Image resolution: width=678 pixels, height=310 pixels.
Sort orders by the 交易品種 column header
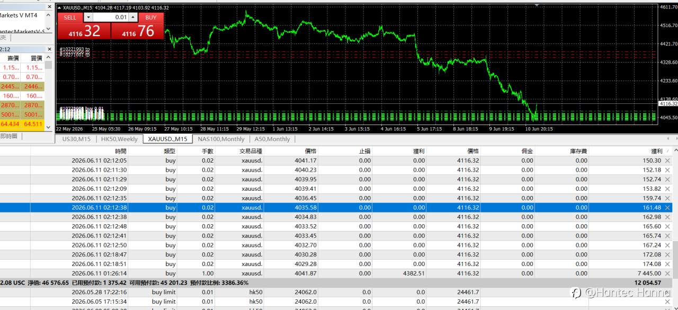[239, 151]
